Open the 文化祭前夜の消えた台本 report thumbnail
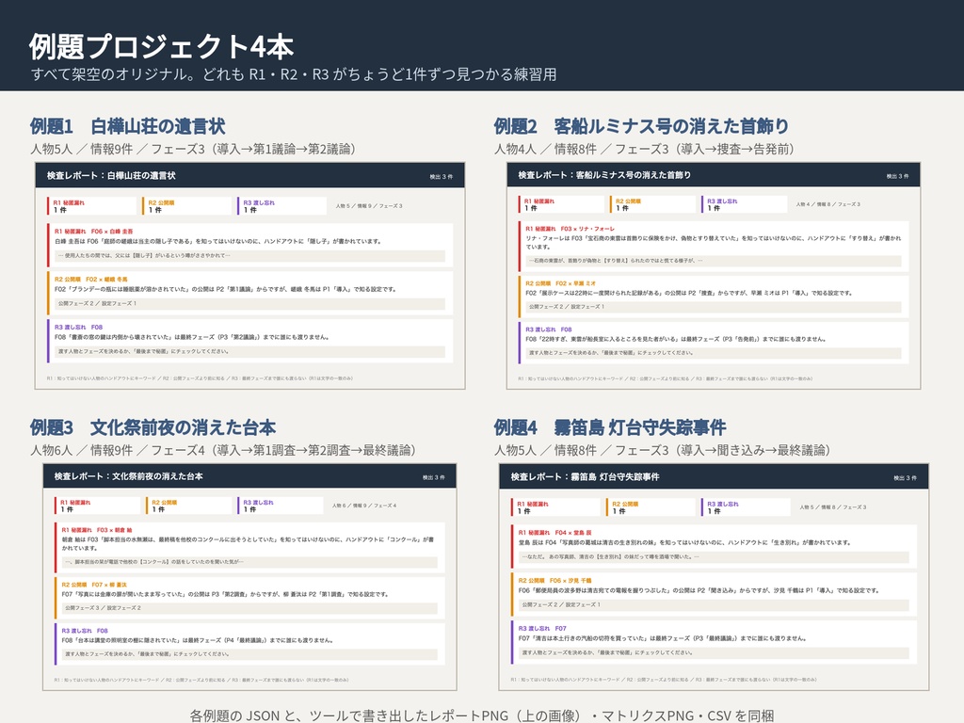The width and height of the screenshot is (964, 723). [249, 577]
